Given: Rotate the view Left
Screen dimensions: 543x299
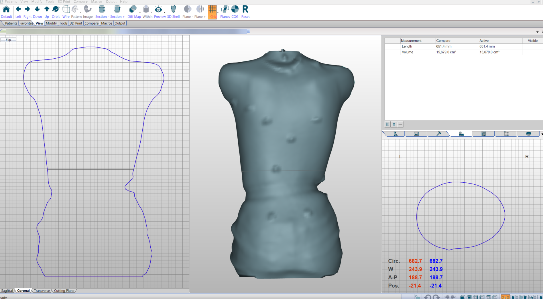Looking at the screenshot, I should (x=18, y=12).
